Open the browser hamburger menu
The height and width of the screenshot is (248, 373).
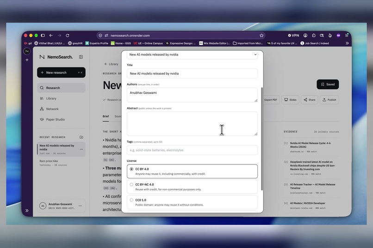click(347, 36)
